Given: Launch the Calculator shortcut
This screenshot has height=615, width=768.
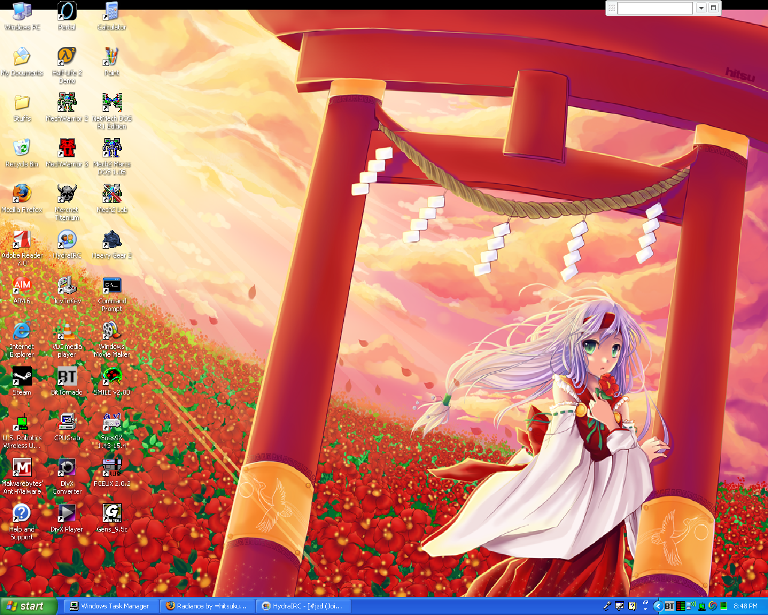Looking at the screenshot, I should 112,16.
